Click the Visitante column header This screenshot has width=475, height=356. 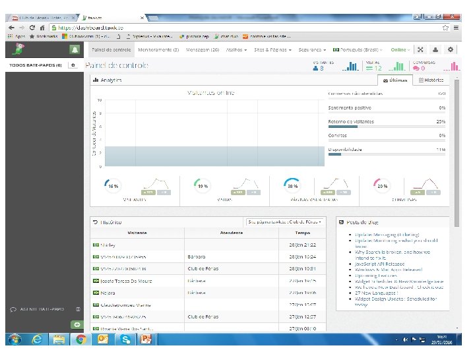coord(137,233)
